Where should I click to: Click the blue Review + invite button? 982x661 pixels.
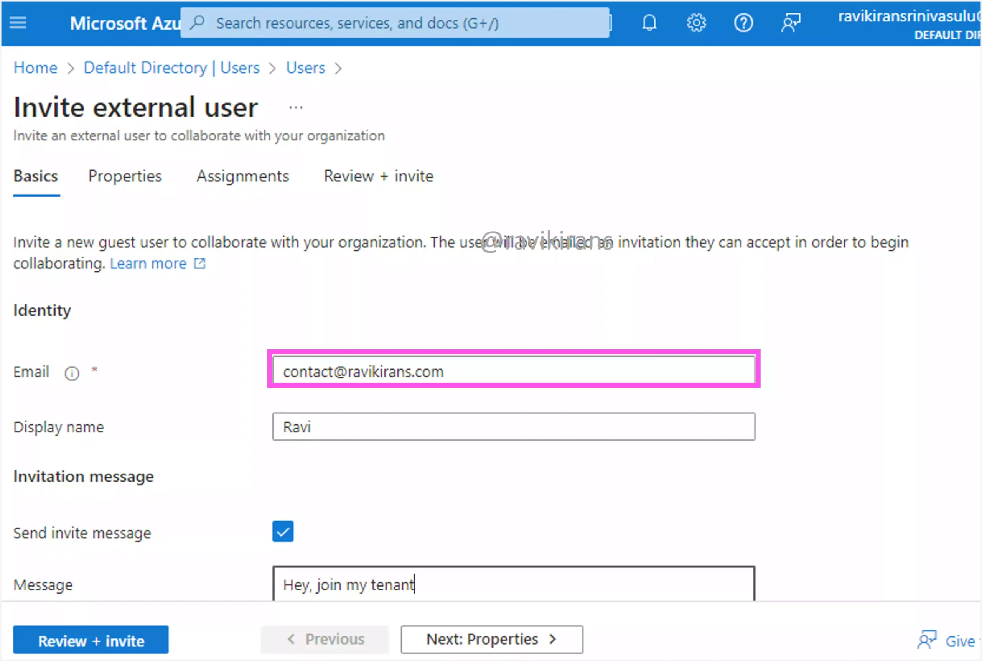click(x=91, y=640)
